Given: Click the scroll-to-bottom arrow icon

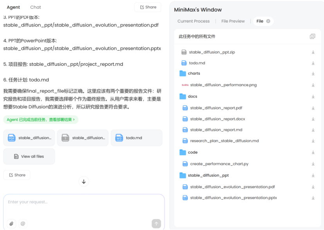Looking at the screenshot, I should 84,181.
